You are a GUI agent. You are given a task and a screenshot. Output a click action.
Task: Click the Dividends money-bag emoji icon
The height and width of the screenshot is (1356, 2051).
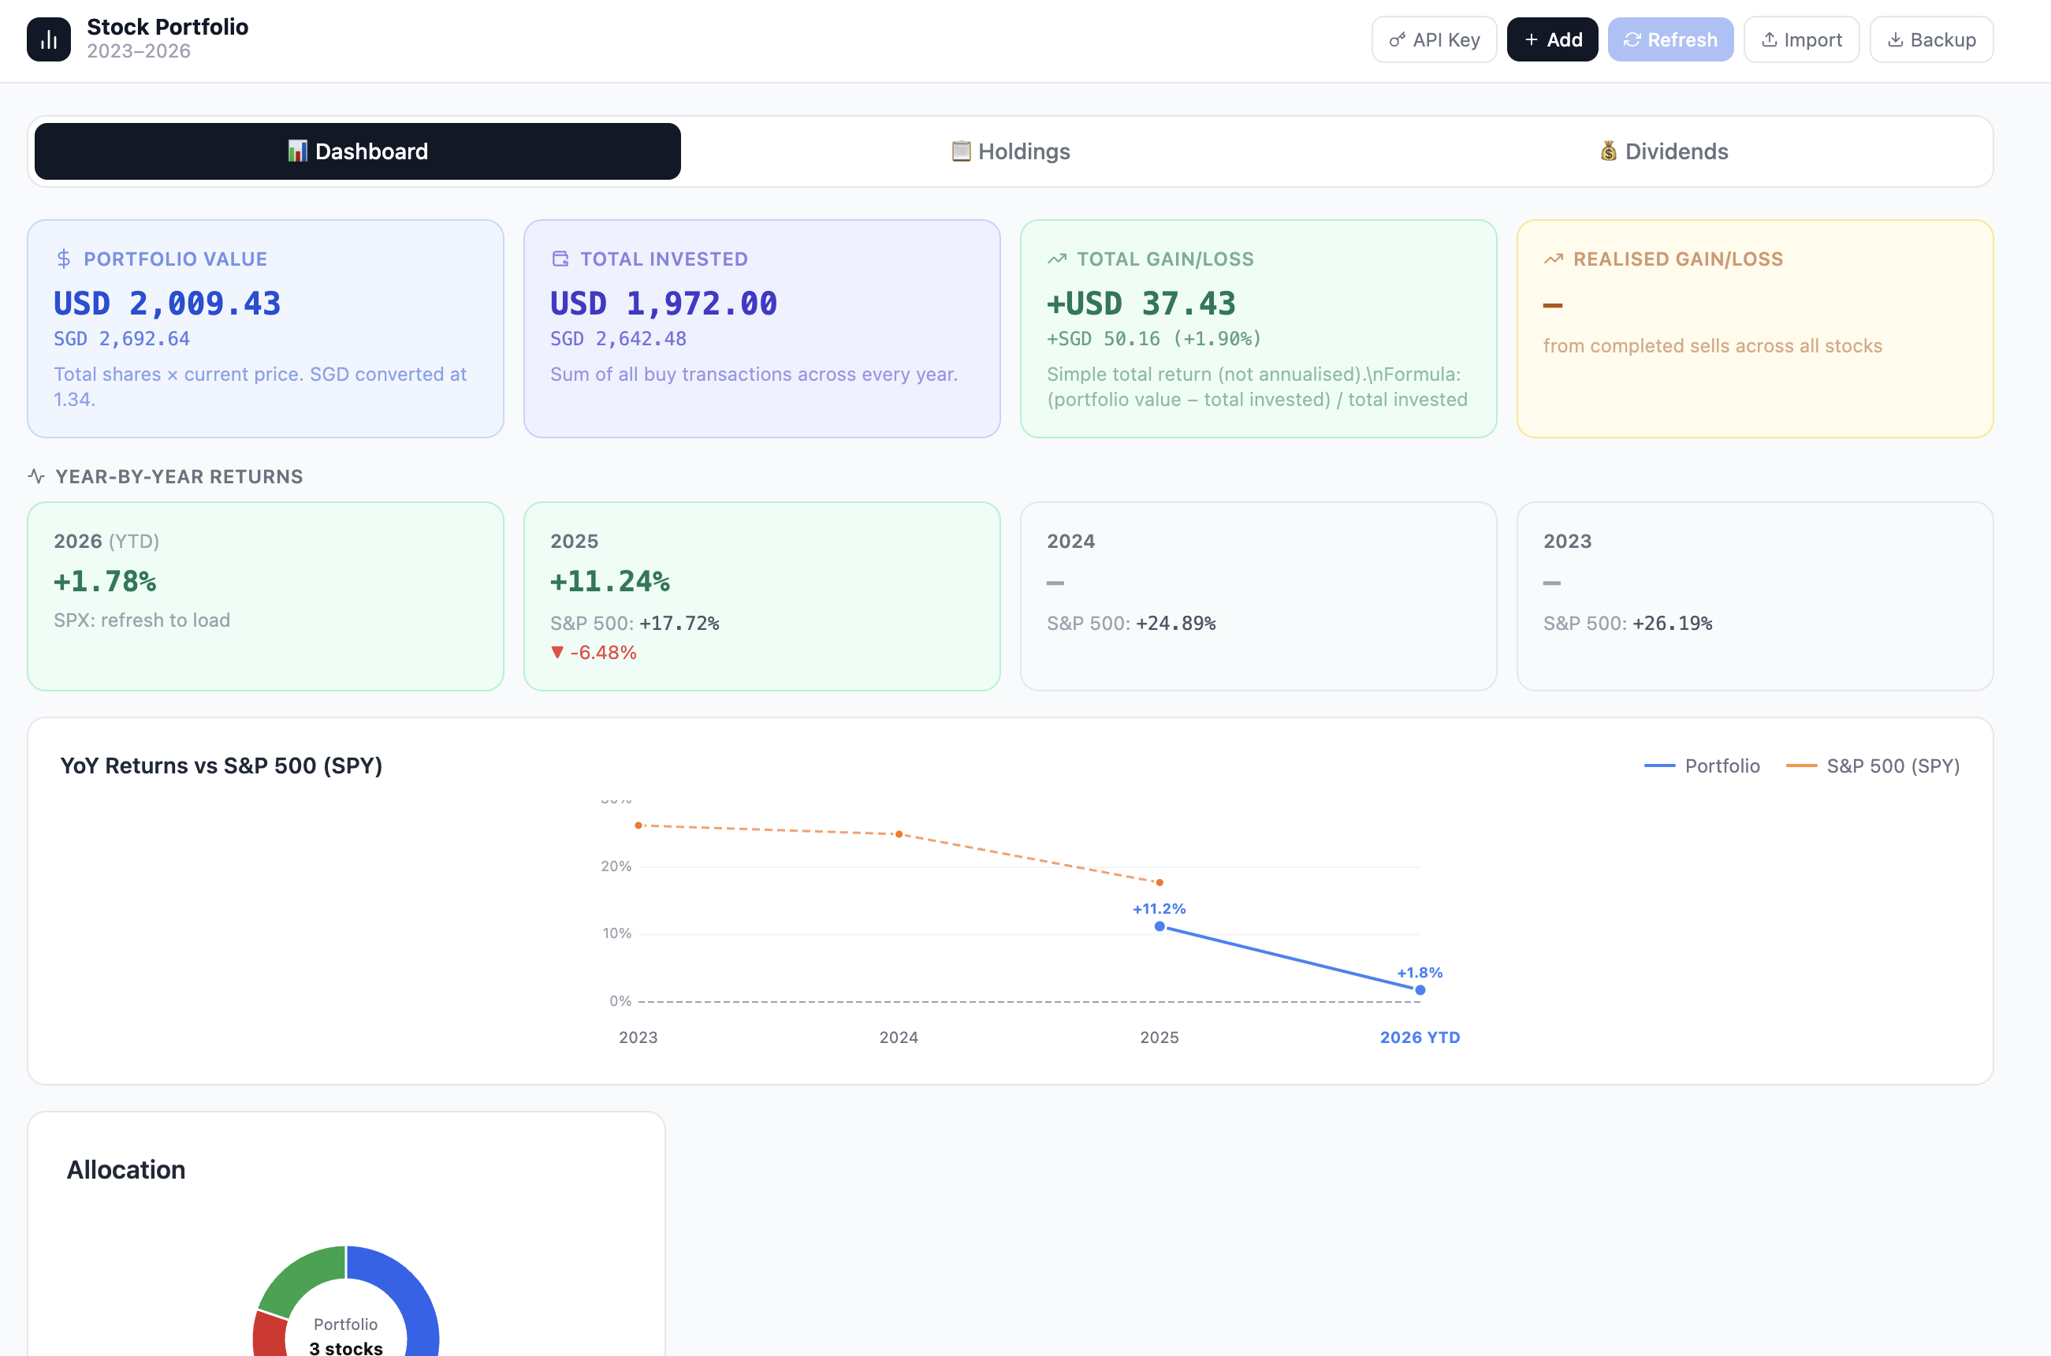click(x=1608, y=151)
